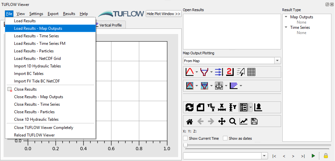The width and height of the screenshot is (335, 161).
Task: Select Load Results - Time Series menu item
Action: tap(36, 36)
